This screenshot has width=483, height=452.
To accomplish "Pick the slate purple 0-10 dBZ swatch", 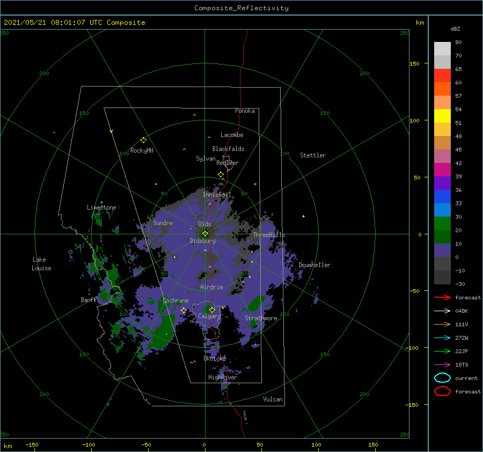I will point(442,250).
